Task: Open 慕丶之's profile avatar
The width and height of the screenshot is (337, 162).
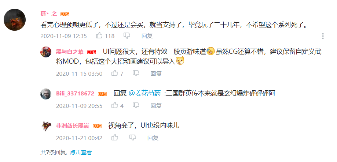Action: (15, 20)
